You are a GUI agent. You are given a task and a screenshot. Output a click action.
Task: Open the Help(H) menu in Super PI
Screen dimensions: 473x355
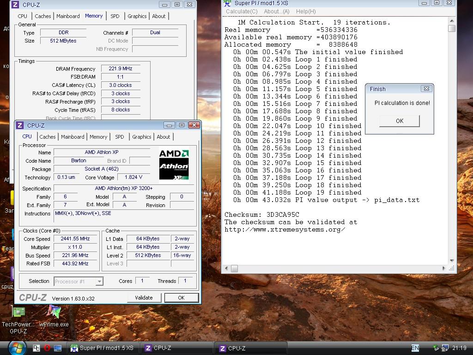coord(306,12)
